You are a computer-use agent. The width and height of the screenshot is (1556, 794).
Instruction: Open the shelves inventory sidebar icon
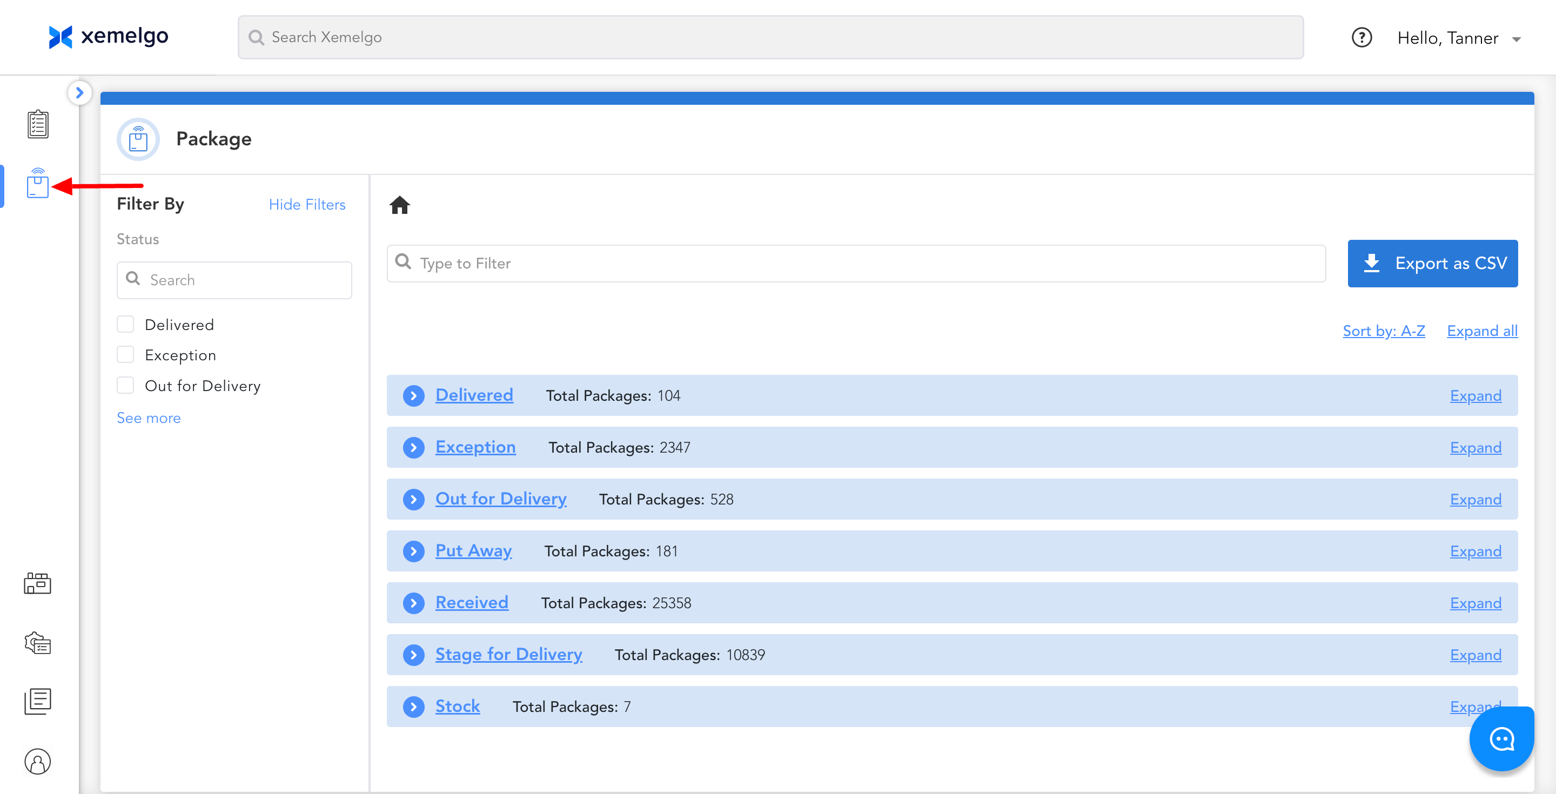37,583
